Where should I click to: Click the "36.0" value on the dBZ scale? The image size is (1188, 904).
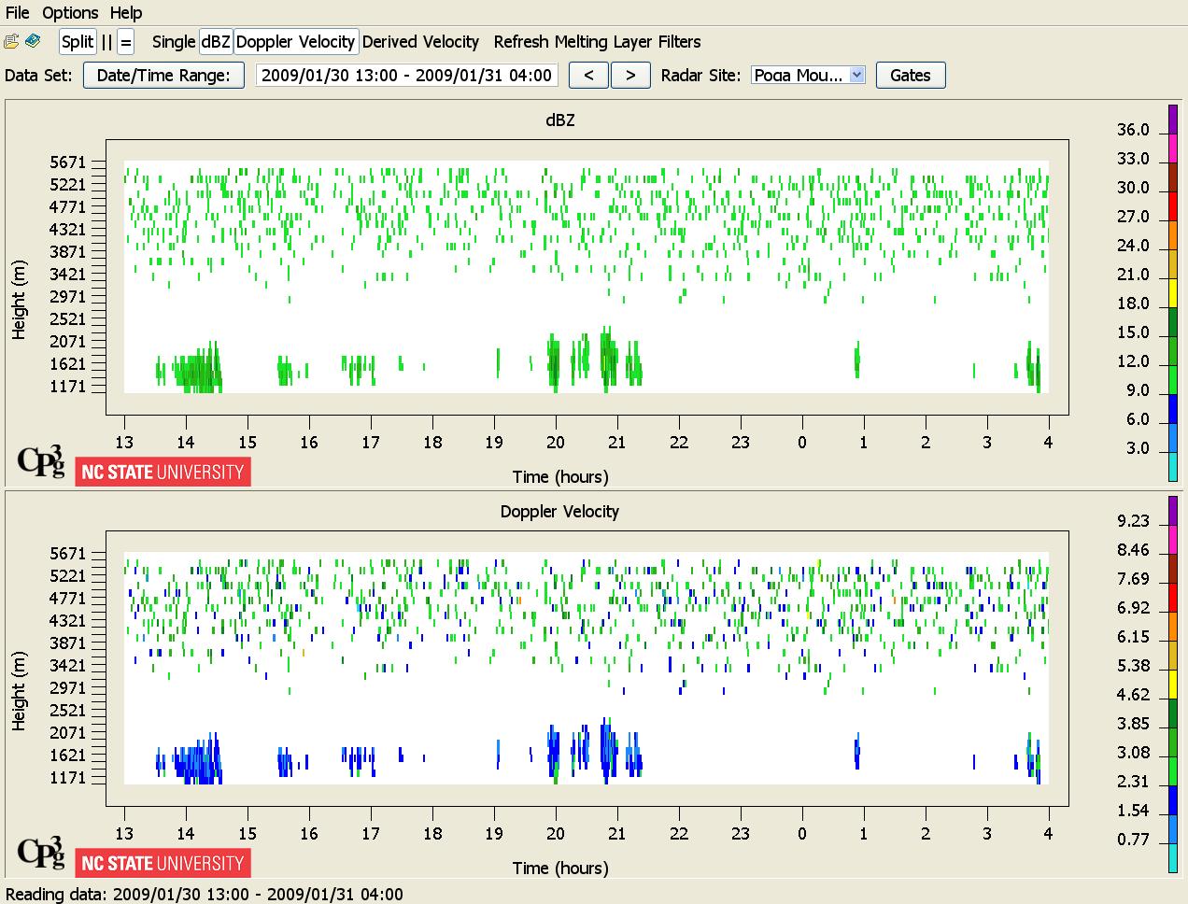[x=1133, y=130]
